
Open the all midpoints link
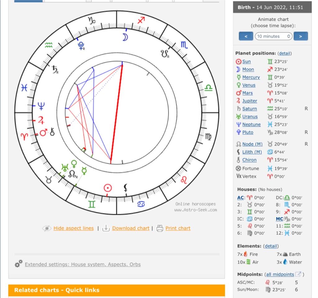coord(280,274)
